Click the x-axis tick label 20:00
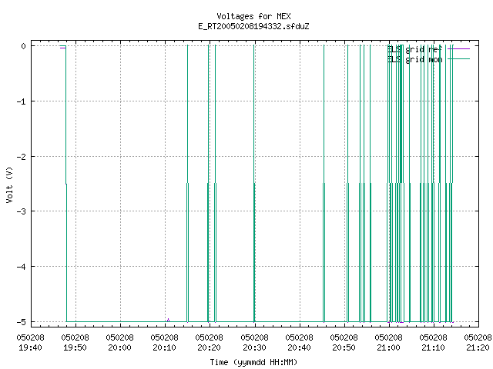Image resolution: width=493 pixels, height=369 pixels. pos(120,347)
